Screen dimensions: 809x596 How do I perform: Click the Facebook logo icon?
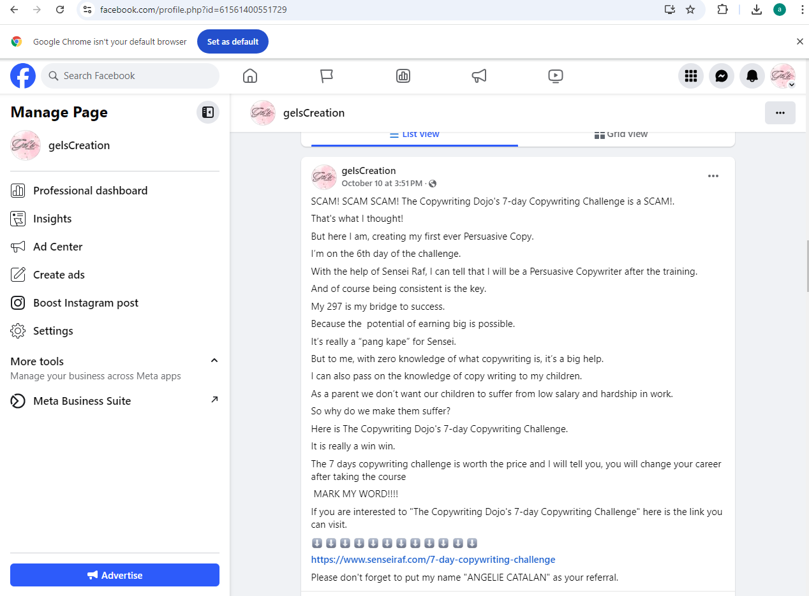(x=23, y=76)
